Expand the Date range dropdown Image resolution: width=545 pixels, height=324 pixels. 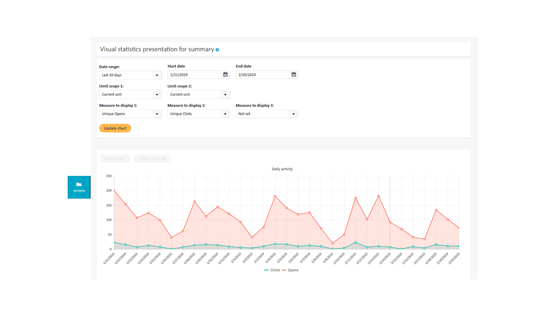coord(130,75)
